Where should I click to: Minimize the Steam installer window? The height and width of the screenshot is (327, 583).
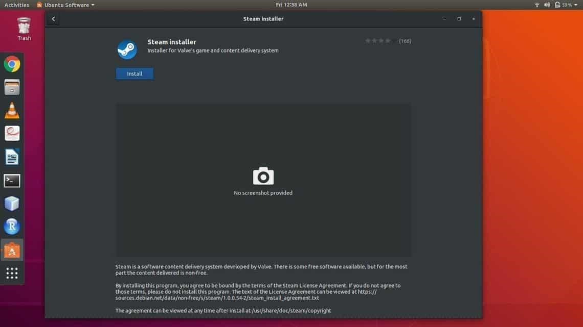pos(445,19)
